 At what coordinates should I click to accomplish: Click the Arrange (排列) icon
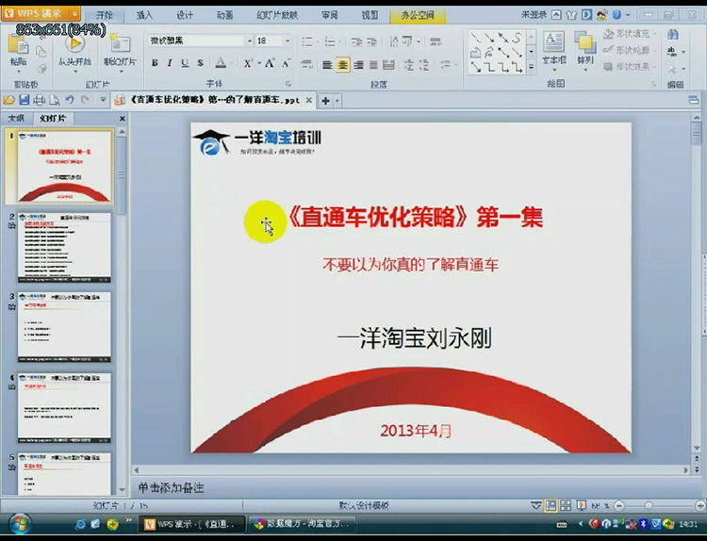click(584, 42)
